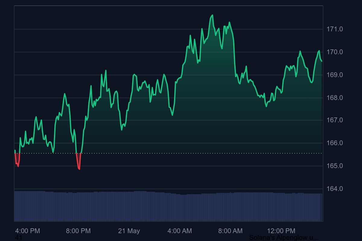The image size is (362, 241).
Task: Click the 169.0 price axis label
Action: tap(335, 75)
